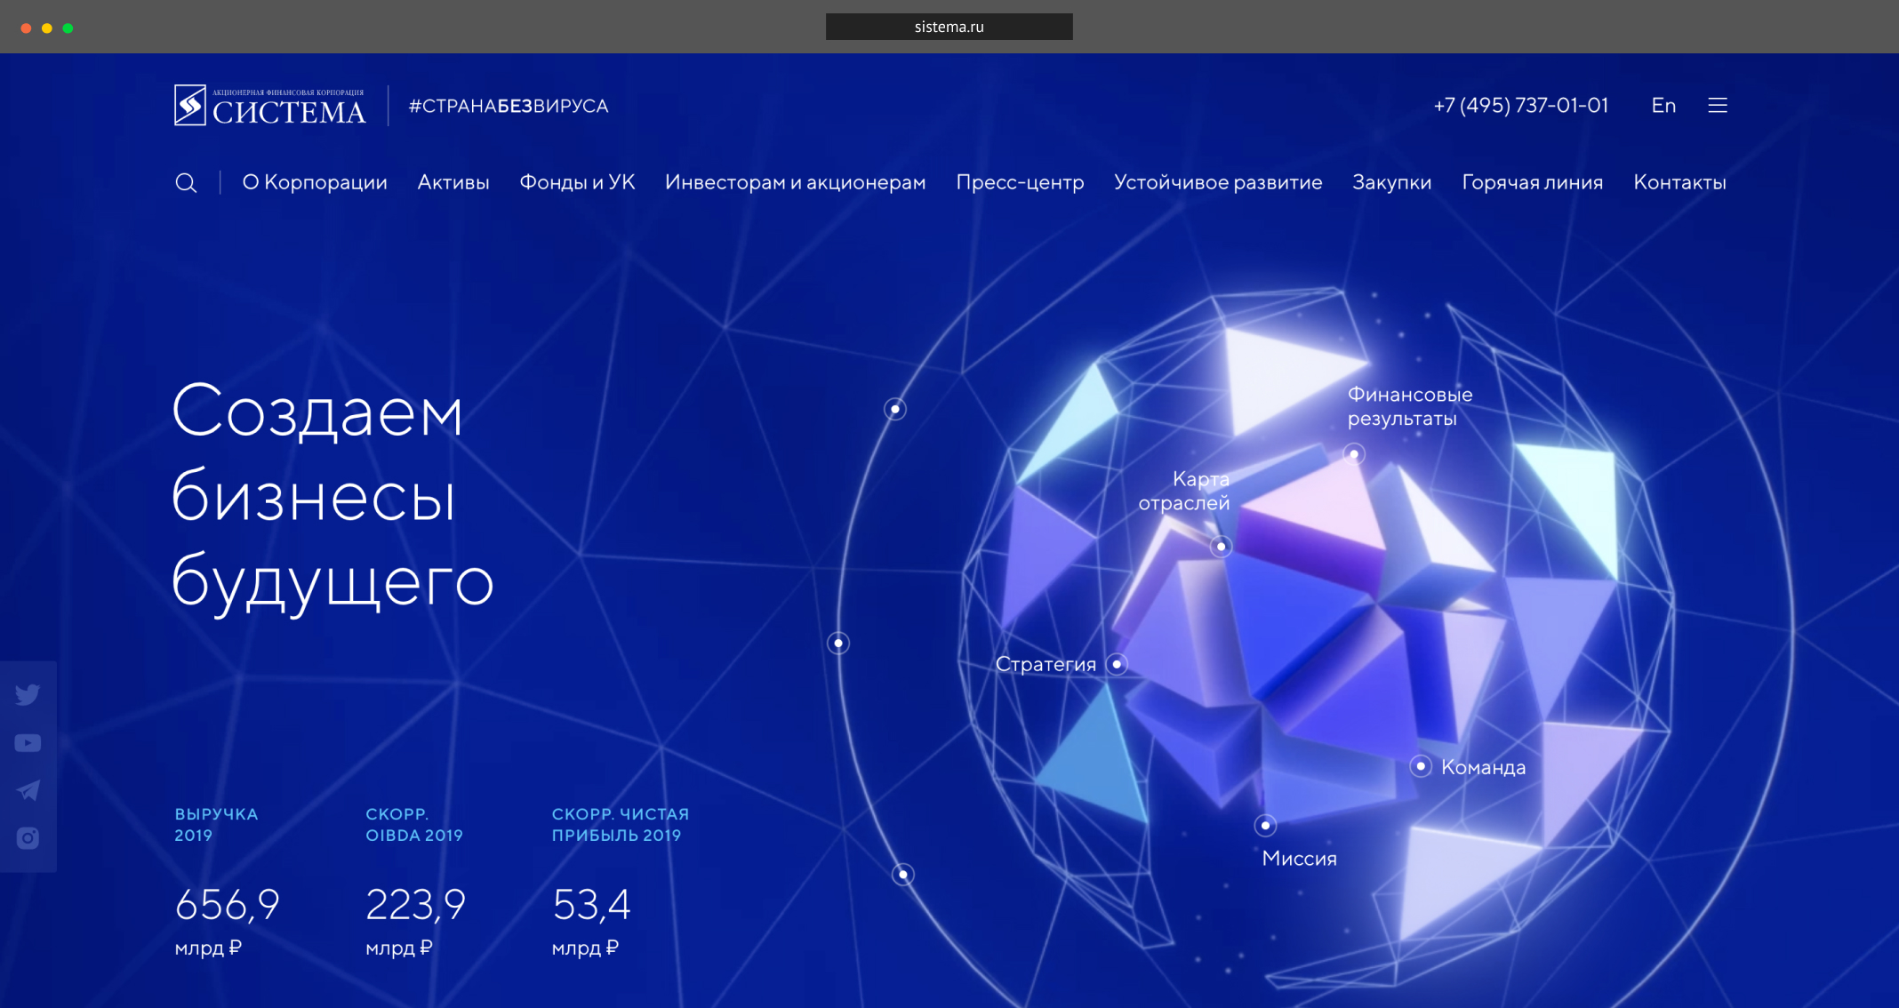Open the Устойчивое развитие section
The height and width of the screenshot is (1008, 1899).
coord(1218,182)
